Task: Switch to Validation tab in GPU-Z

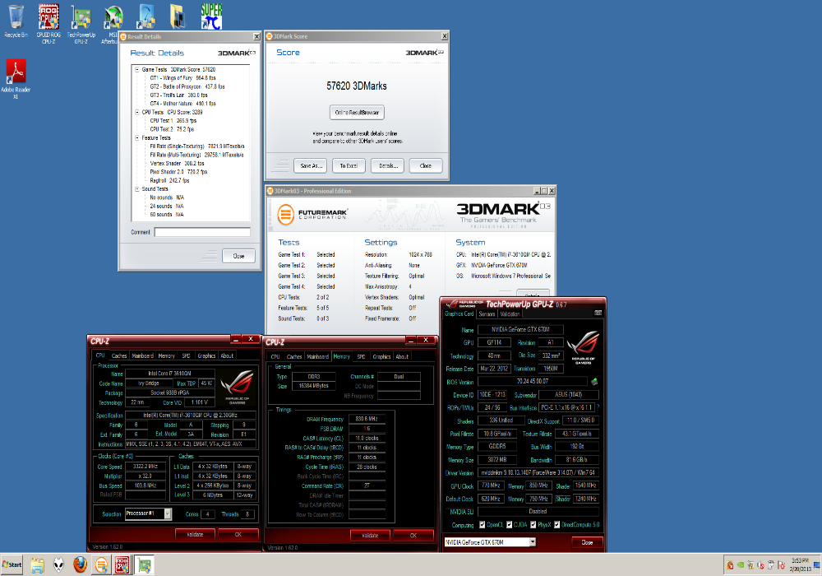Action: pyautogui.click(x=510, y=314)
